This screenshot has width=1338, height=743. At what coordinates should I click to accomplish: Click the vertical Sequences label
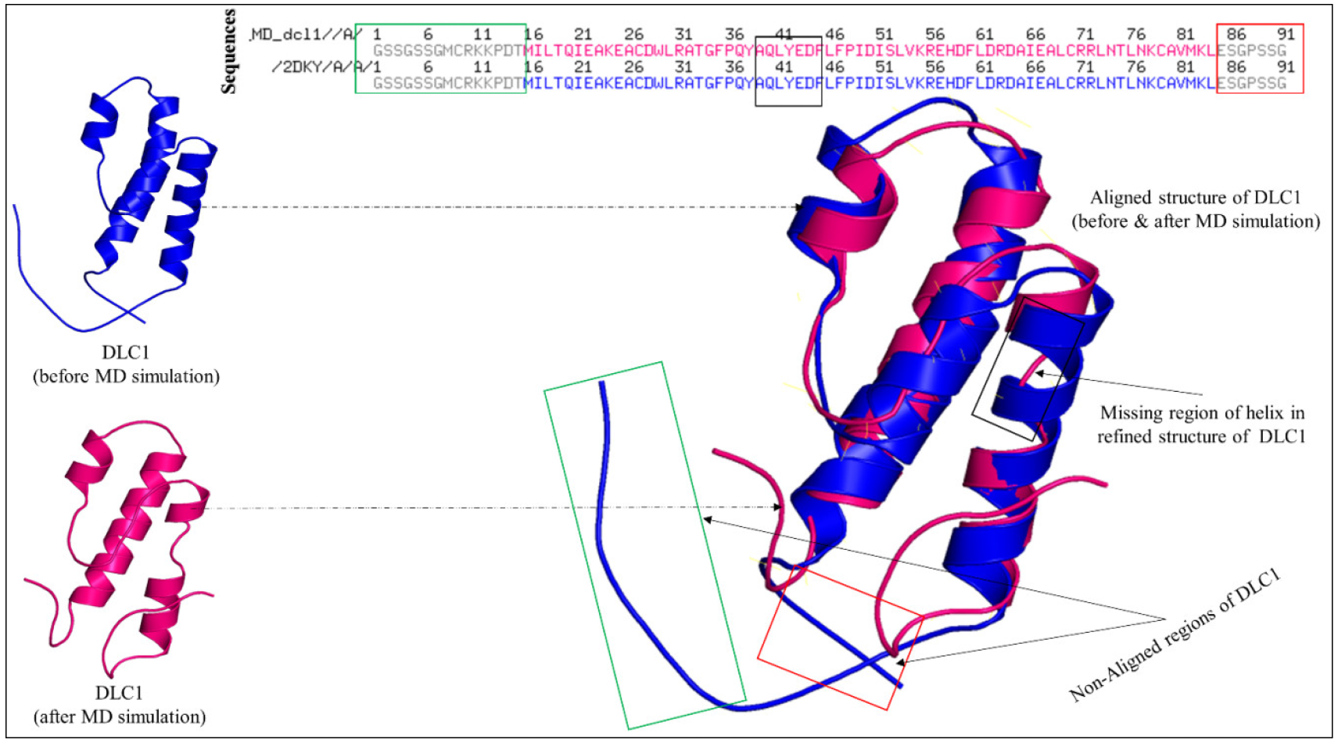pos(228,52)
